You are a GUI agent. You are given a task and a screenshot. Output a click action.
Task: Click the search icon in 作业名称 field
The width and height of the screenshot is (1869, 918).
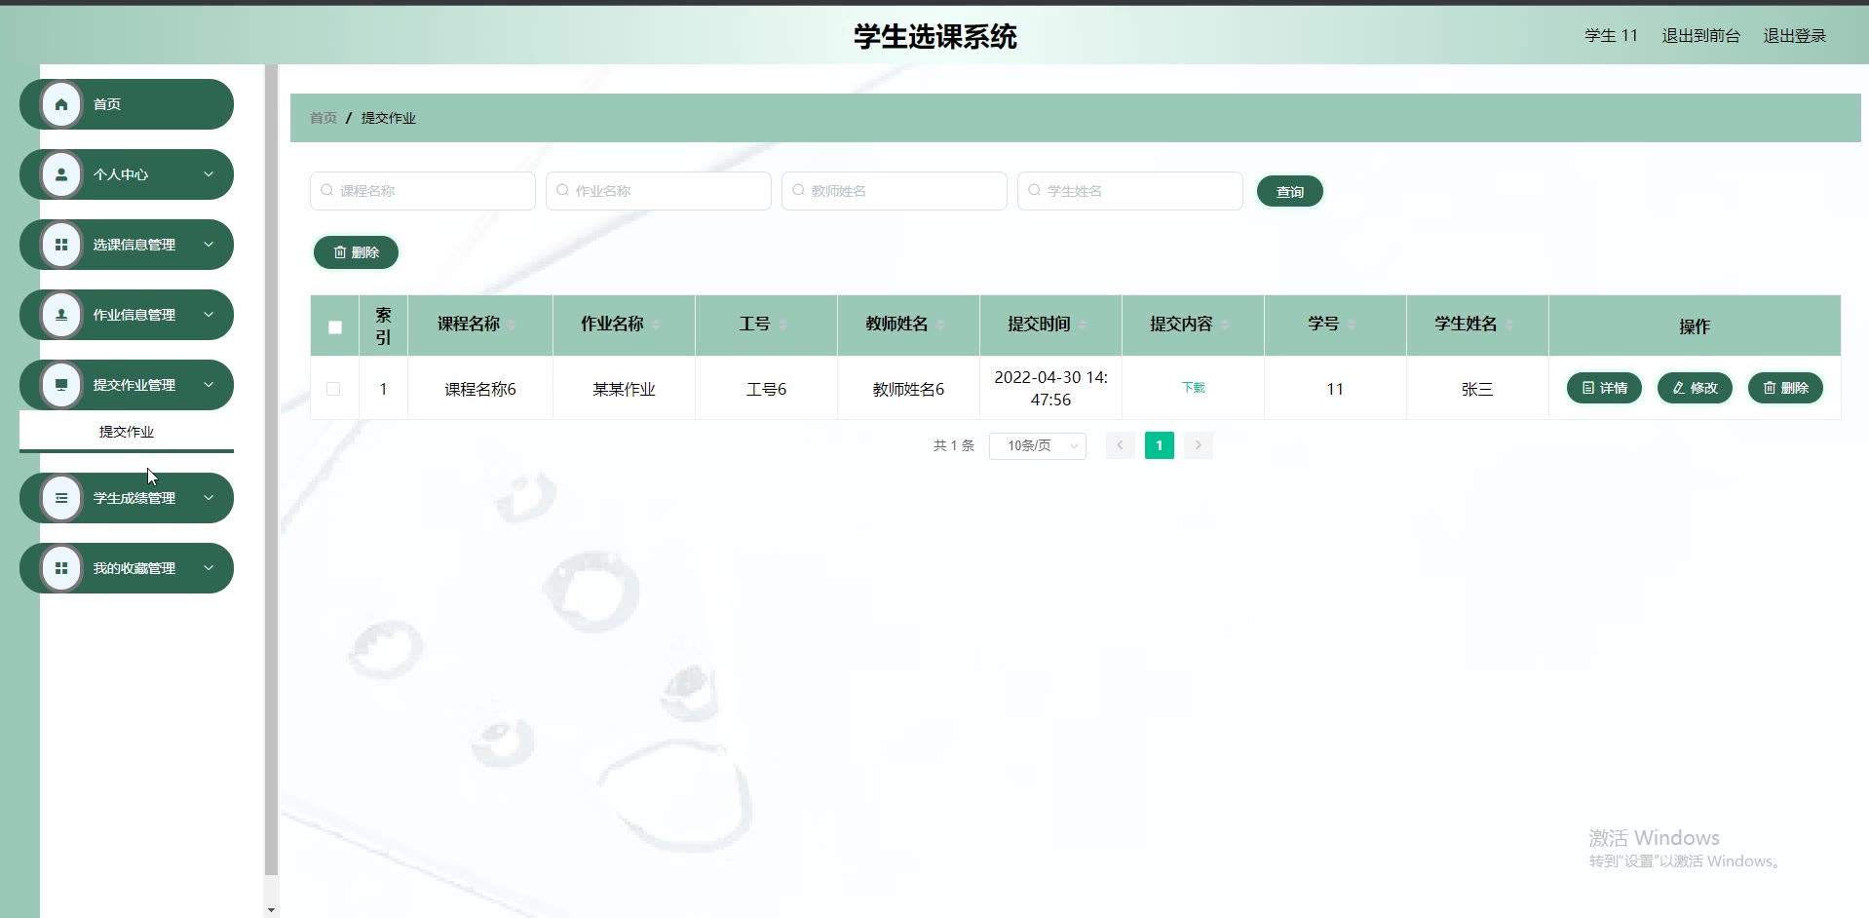[563, 190]
